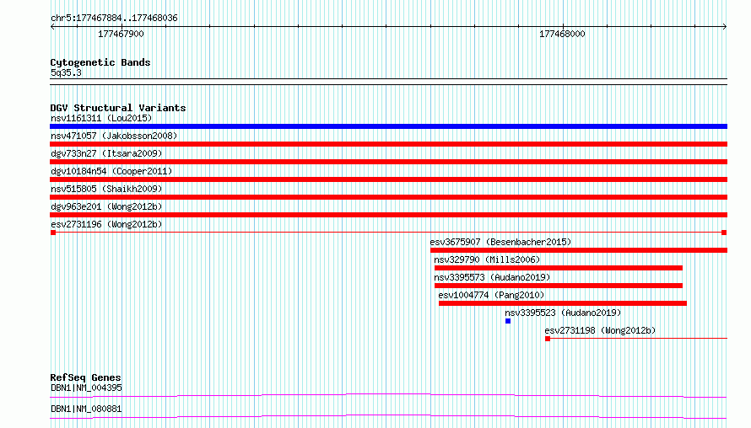
Task: Select the Cytogenetic Bands track title
Action: (x=100, y=62)
